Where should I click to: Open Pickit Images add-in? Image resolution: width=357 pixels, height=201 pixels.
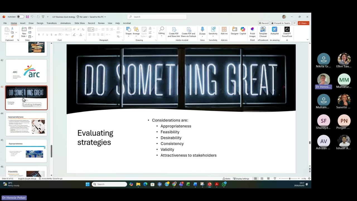point(252,32)
